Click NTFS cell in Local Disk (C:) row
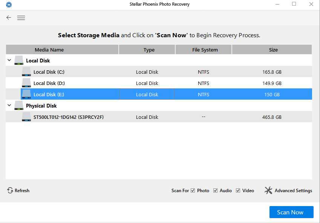 pyautogui.click(x=204, y=72)
